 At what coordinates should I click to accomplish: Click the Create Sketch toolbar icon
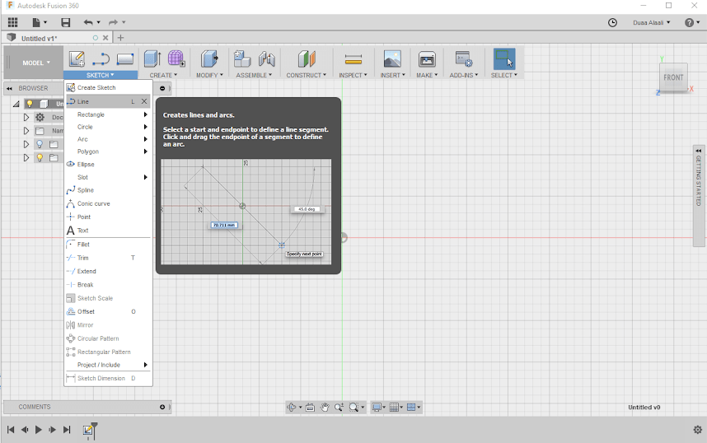(x=77, y=59)
